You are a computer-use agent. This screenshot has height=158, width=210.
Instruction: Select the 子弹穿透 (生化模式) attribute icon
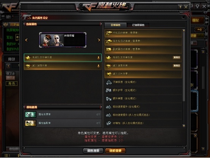click(109, 82)
